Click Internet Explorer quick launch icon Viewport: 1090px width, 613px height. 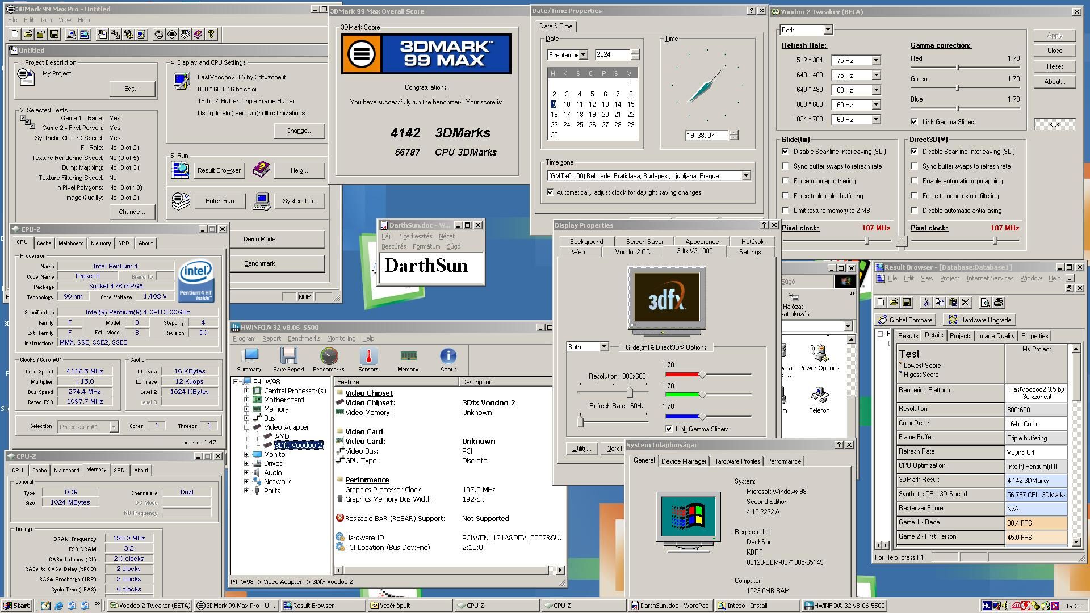click(58, 606)
